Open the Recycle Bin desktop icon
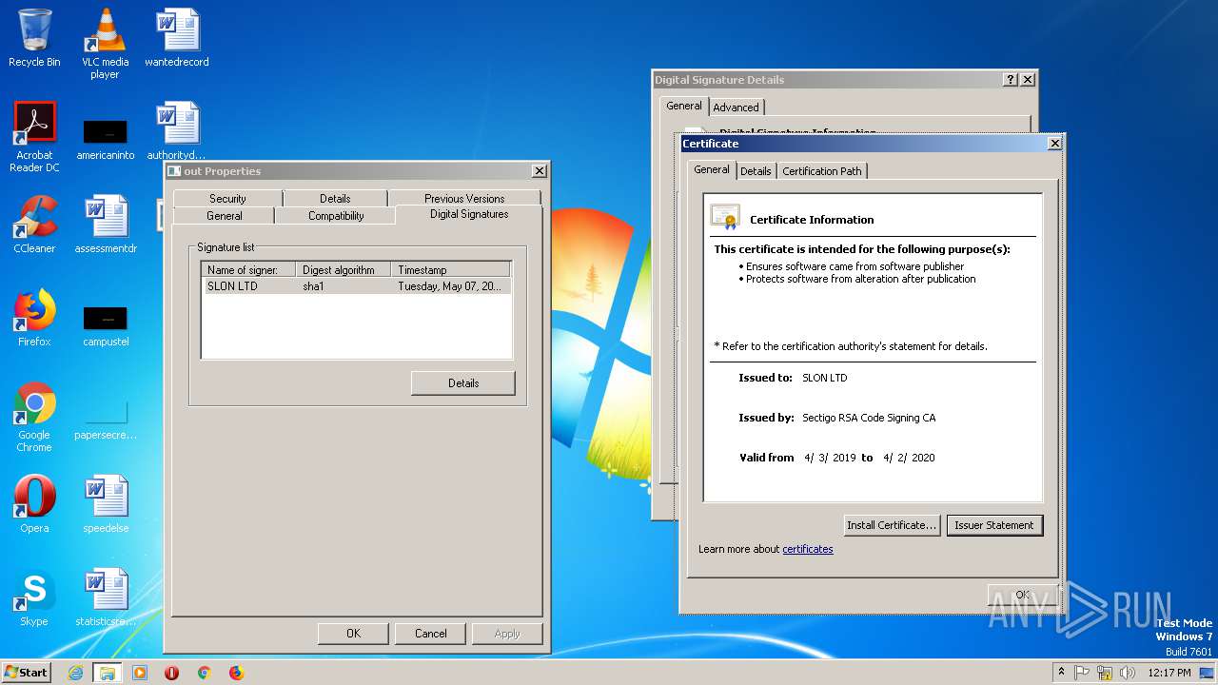This screenshot has height=685, width=1218. pos(34,38)
